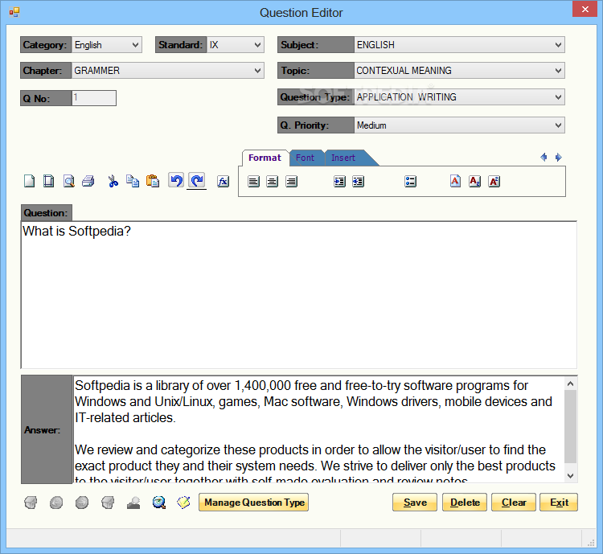Click the Answer box vertical scrollbar thumb
Viewport: 603px width, 554px height.
(571, 427)
